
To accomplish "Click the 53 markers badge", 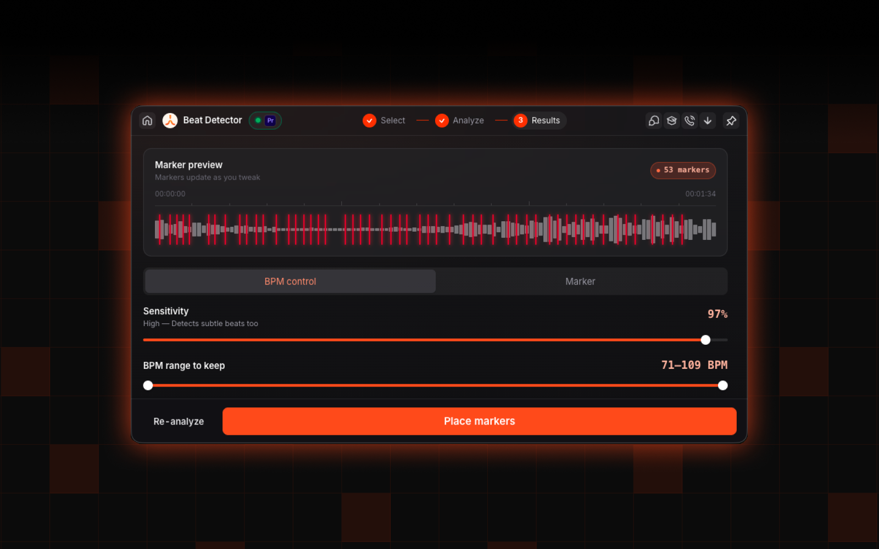I will (x=683, y=170).
